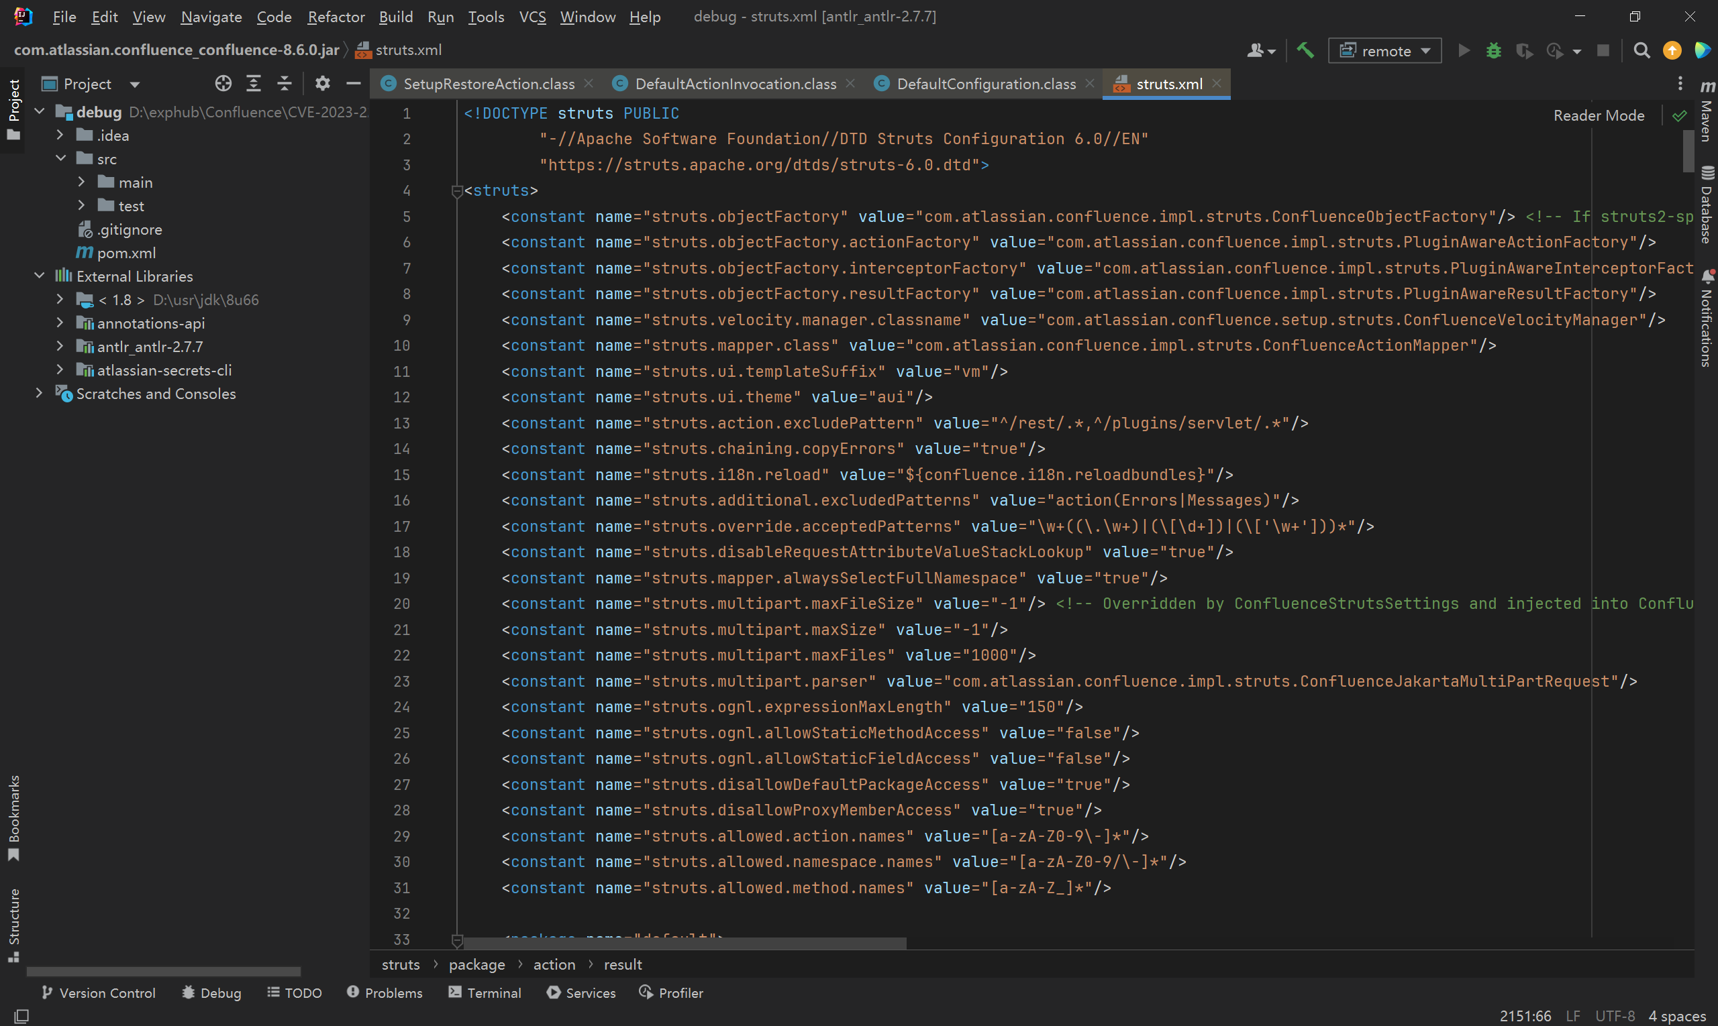This screenshot has height=1026, width=1718.
Task: Click the editor horizontal scrollbar
Action: [685, 944]
